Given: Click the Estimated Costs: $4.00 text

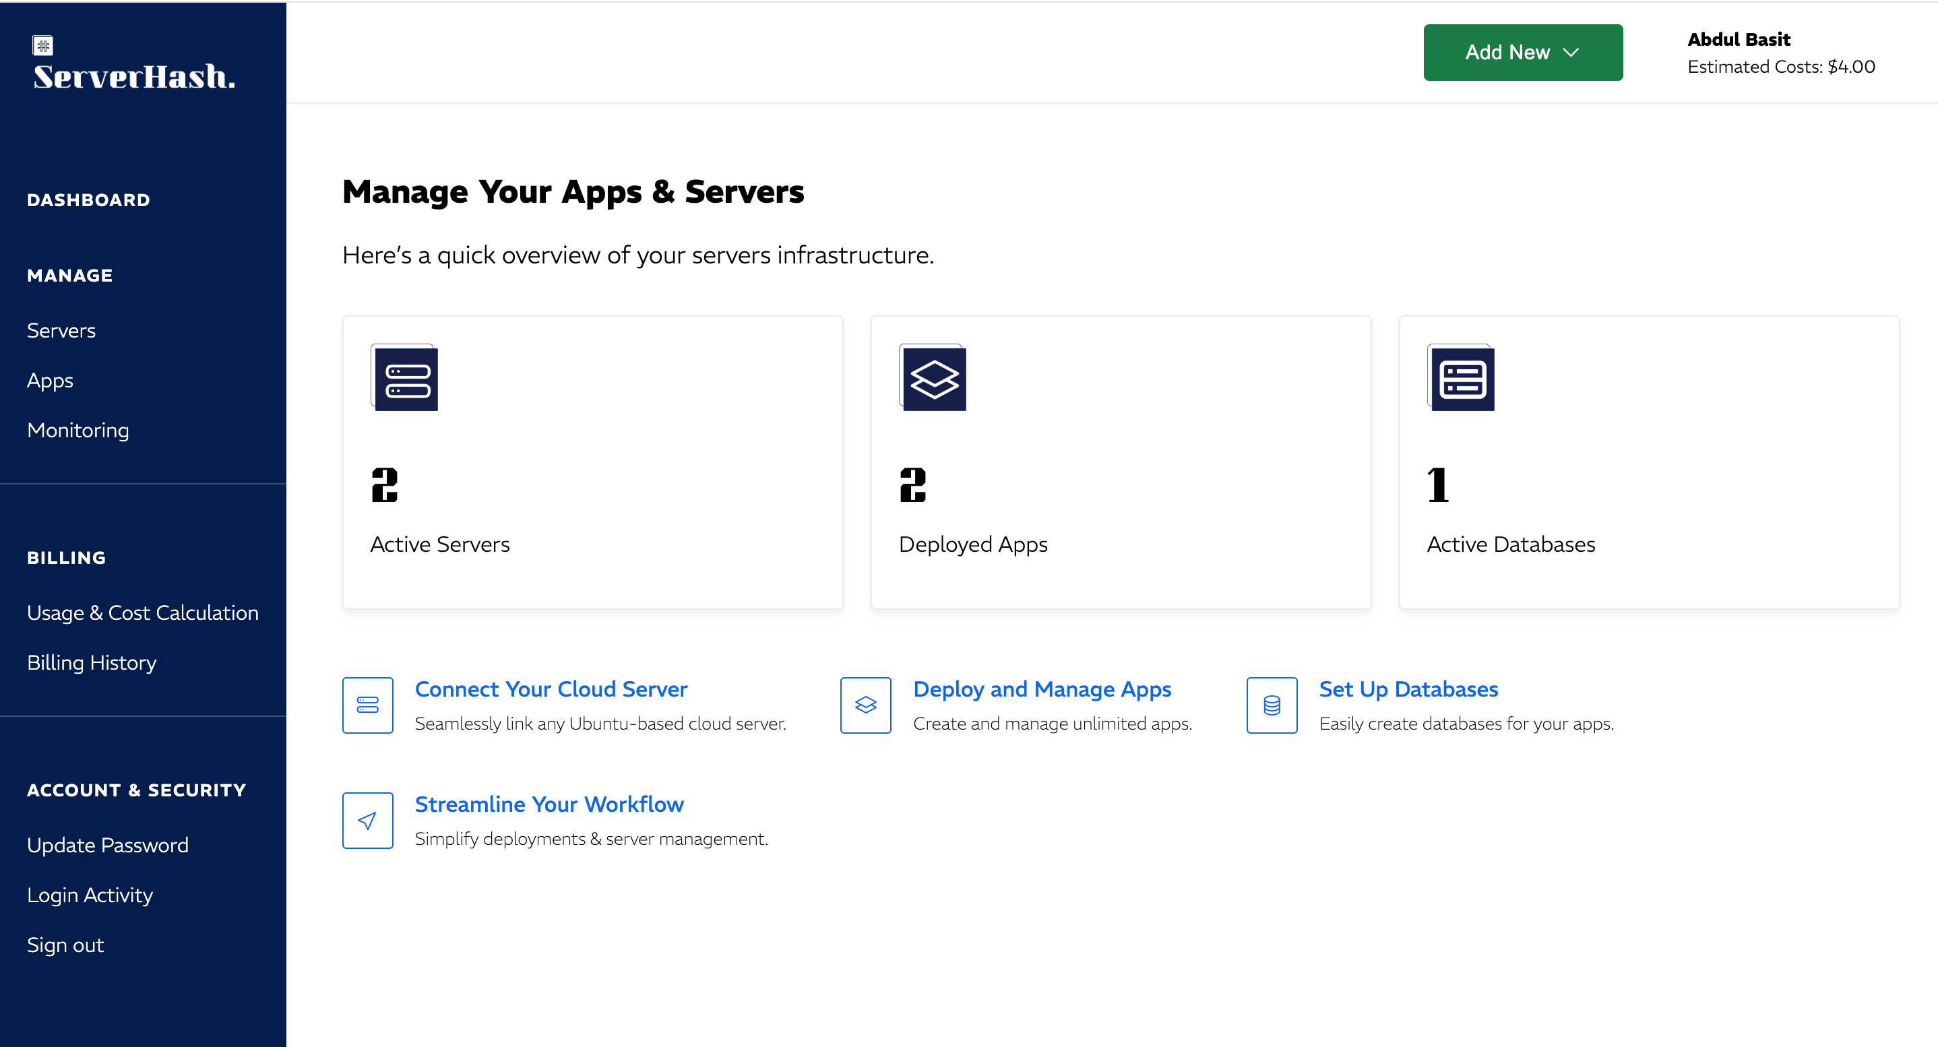Looking at the screenshot, I should [x=1782, y=67].
